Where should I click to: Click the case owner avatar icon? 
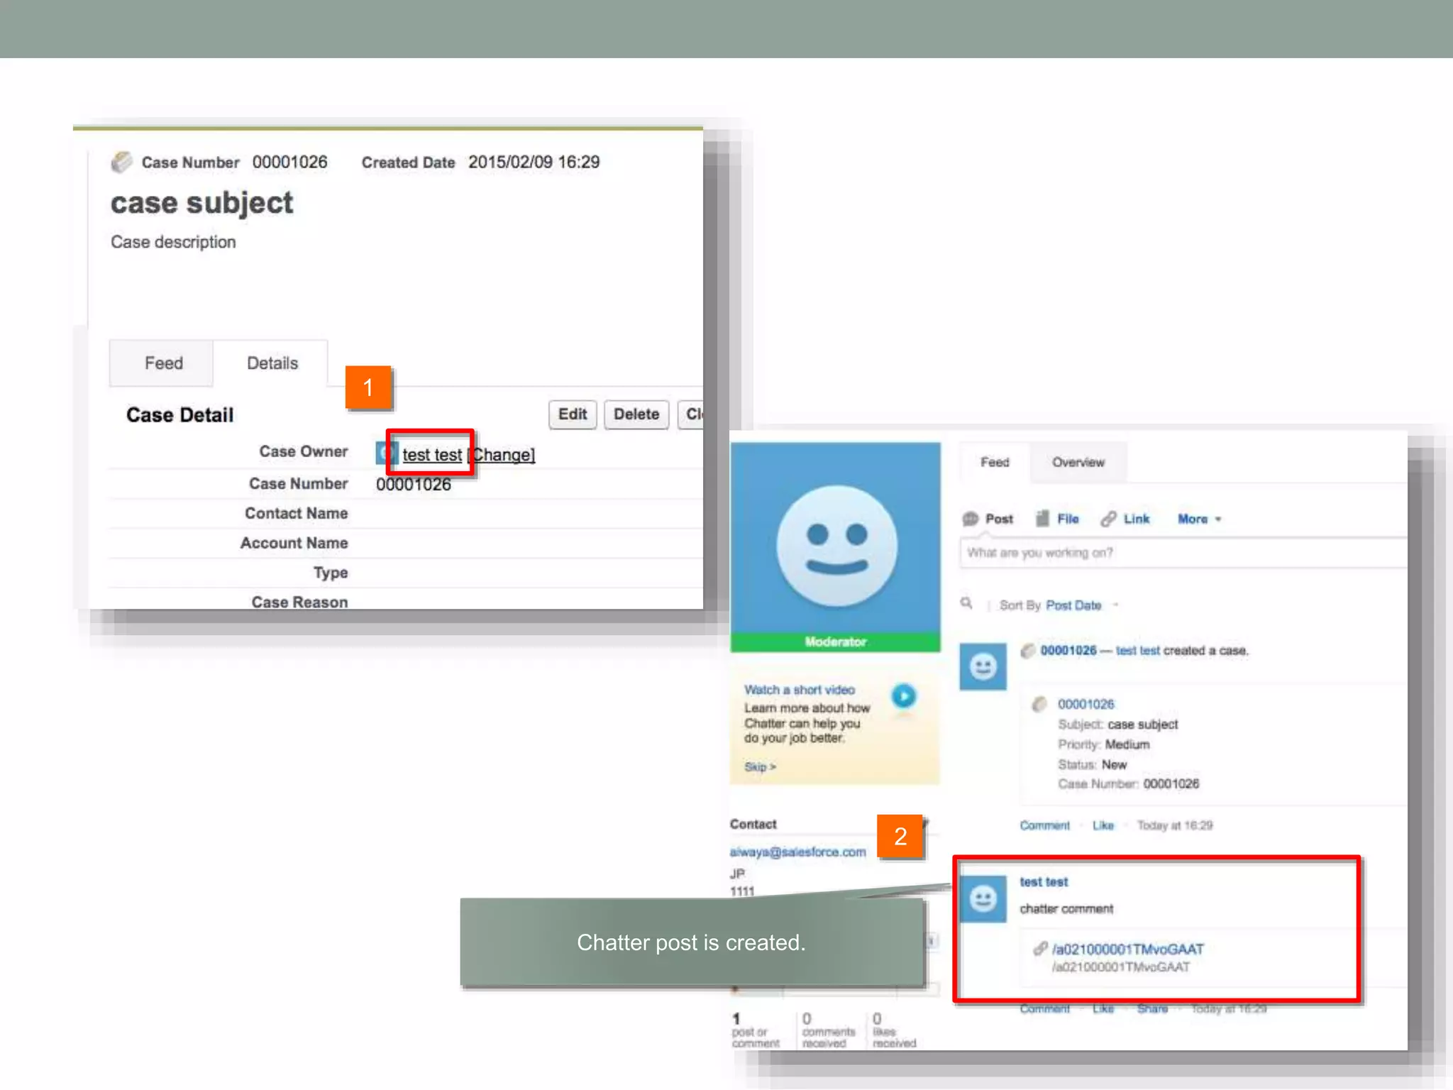384,453
